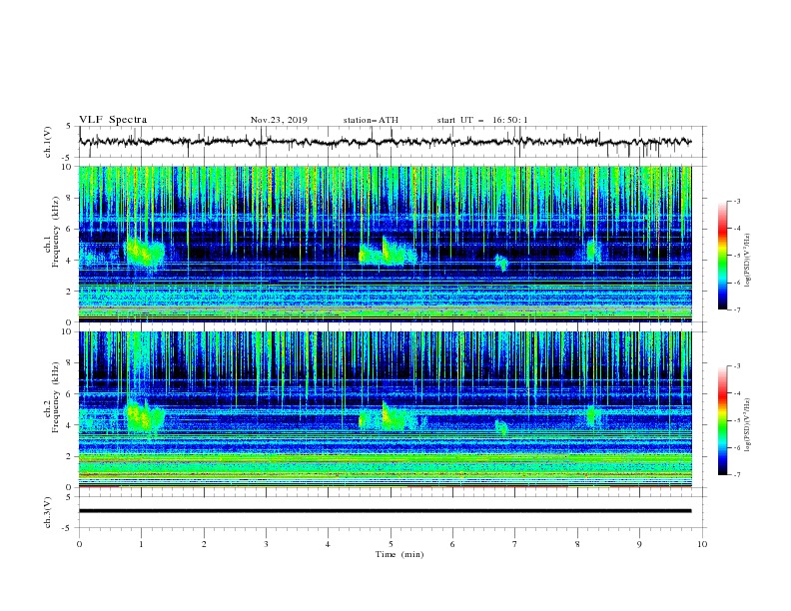Click the ch.3 flat black voltage trace

tap(385, 511)
